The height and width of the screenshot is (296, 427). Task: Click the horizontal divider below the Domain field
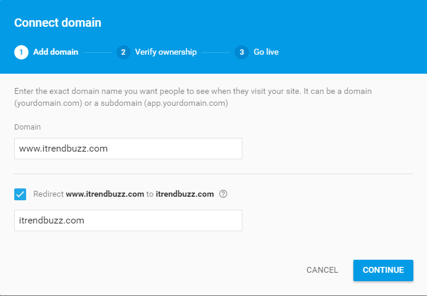[x=214, y=174]
